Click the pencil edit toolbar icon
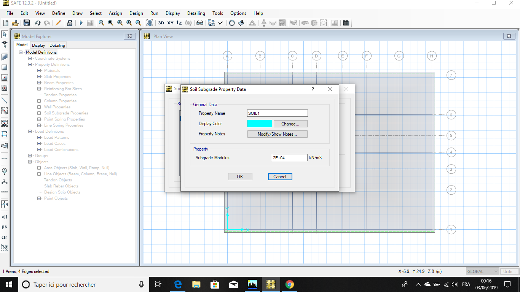The height and width of the screenshot is (292, 520). [58, 23]
